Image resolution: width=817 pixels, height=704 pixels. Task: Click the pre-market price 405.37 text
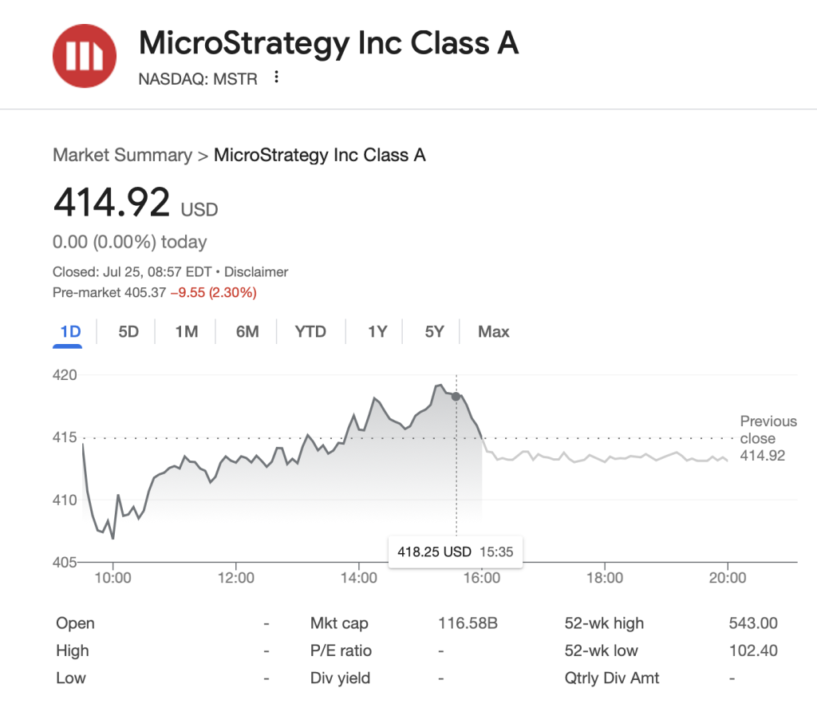(145, 293)
